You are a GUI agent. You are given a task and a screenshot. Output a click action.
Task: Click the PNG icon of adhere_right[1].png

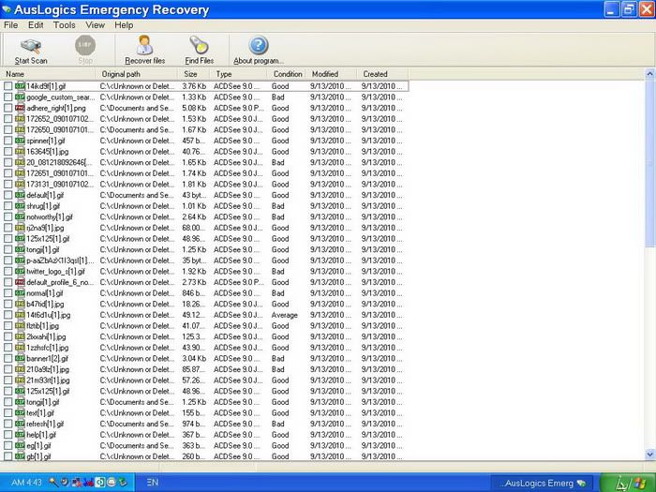[20, 108]
